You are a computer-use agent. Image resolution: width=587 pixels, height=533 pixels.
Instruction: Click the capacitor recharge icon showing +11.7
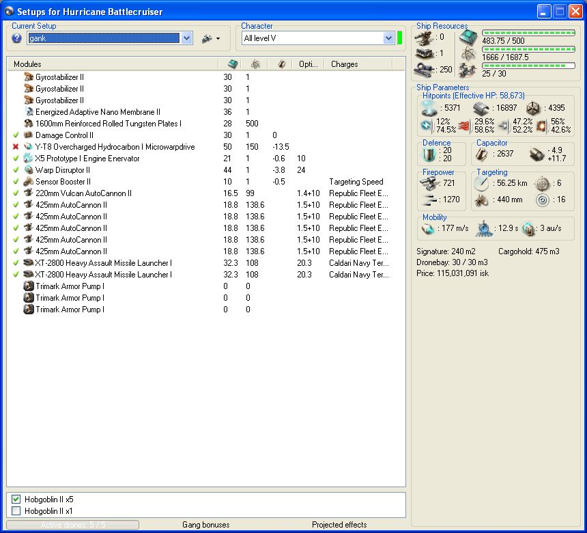[537, 154]
